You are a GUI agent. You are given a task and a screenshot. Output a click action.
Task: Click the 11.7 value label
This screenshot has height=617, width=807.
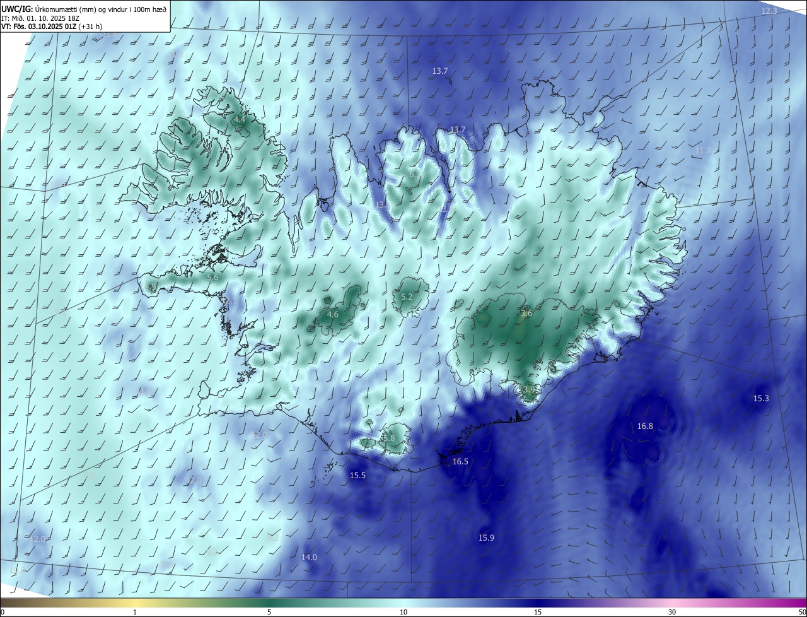tap(702, 151)
